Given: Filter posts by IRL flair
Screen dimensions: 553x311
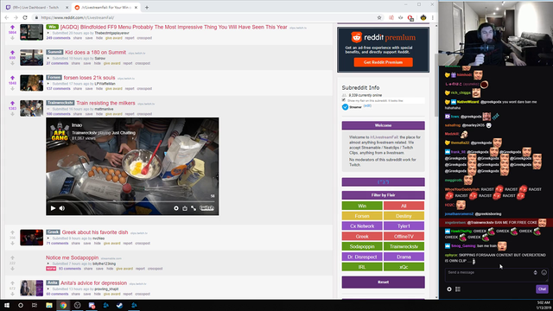Looking at the screenshot, I should pyautogui.click(x=362, y=267).
